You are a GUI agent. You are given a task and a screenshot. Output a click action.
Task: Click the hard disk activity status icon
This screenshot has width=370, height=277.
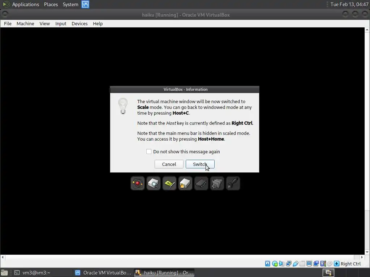click(268, 264)
